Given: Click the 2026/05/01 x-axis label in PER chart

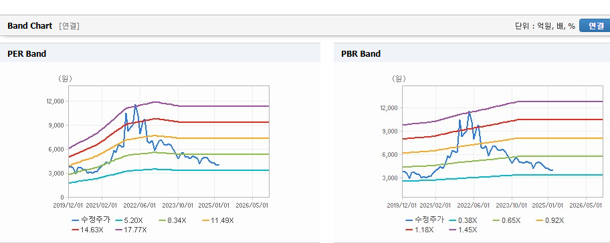Looking at the screenshot, I should 252,205.
